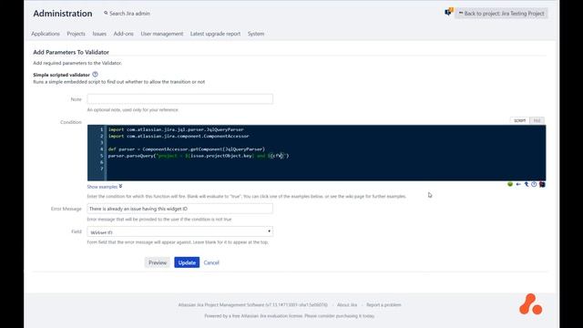583x328 pixels.
Task: Click the left arrow icon below editor
Action: (x=518, y=184)
